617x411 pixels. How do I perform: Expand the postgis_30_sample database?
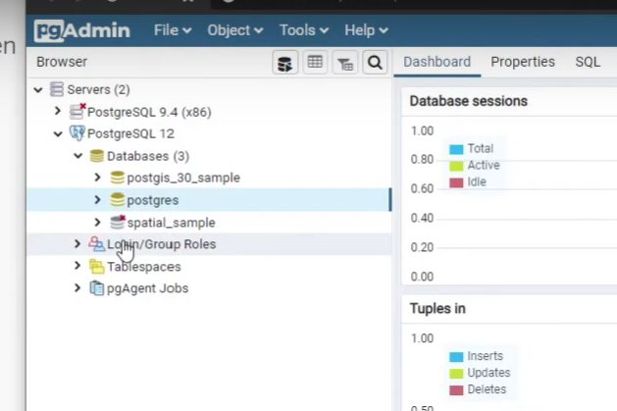pos(97,178)
